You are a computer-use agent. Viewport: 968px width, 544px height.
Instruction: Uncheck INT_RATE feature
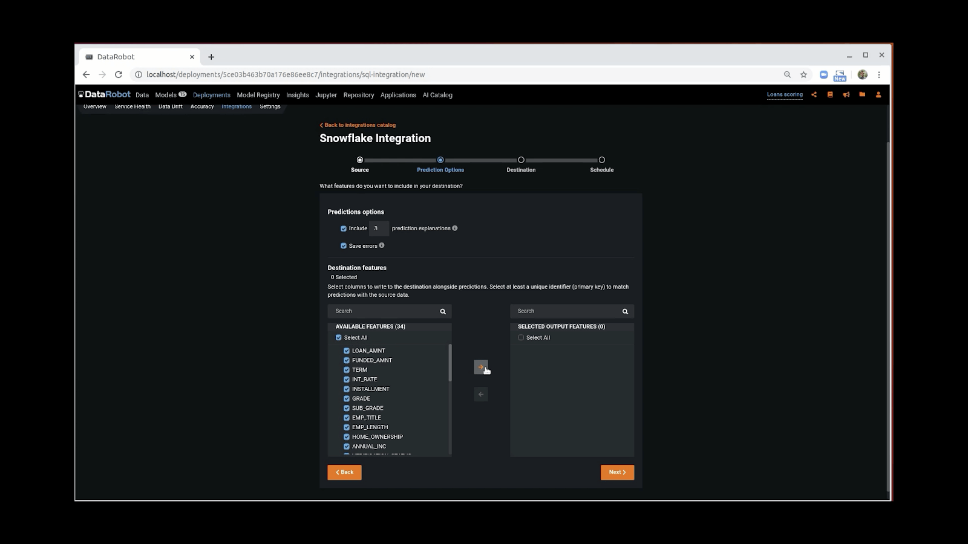click(x=347, y=380)
